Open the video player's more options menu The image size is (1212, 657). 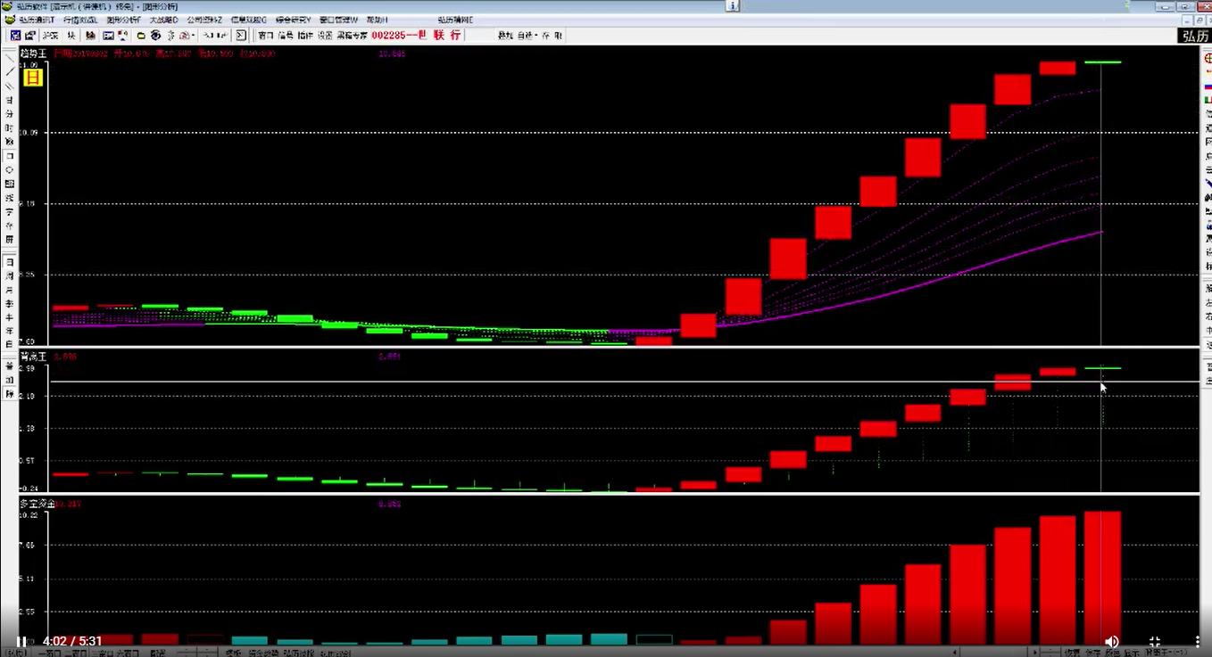[x=1197, y=641]
